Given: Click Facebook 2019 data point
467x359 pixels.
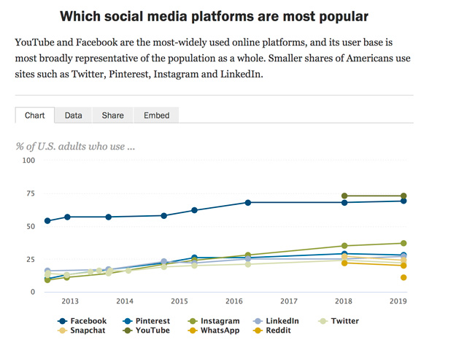Looking at the screenshot, I should (x=404, y=201).
